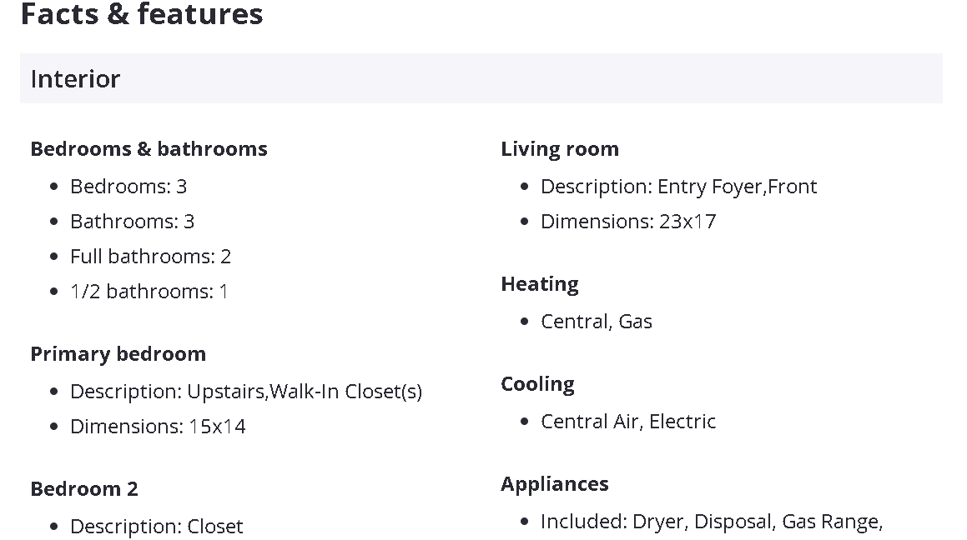
Task: Select the Upstairs, Walk-In Closet(s) description
Action: [245, 392]
